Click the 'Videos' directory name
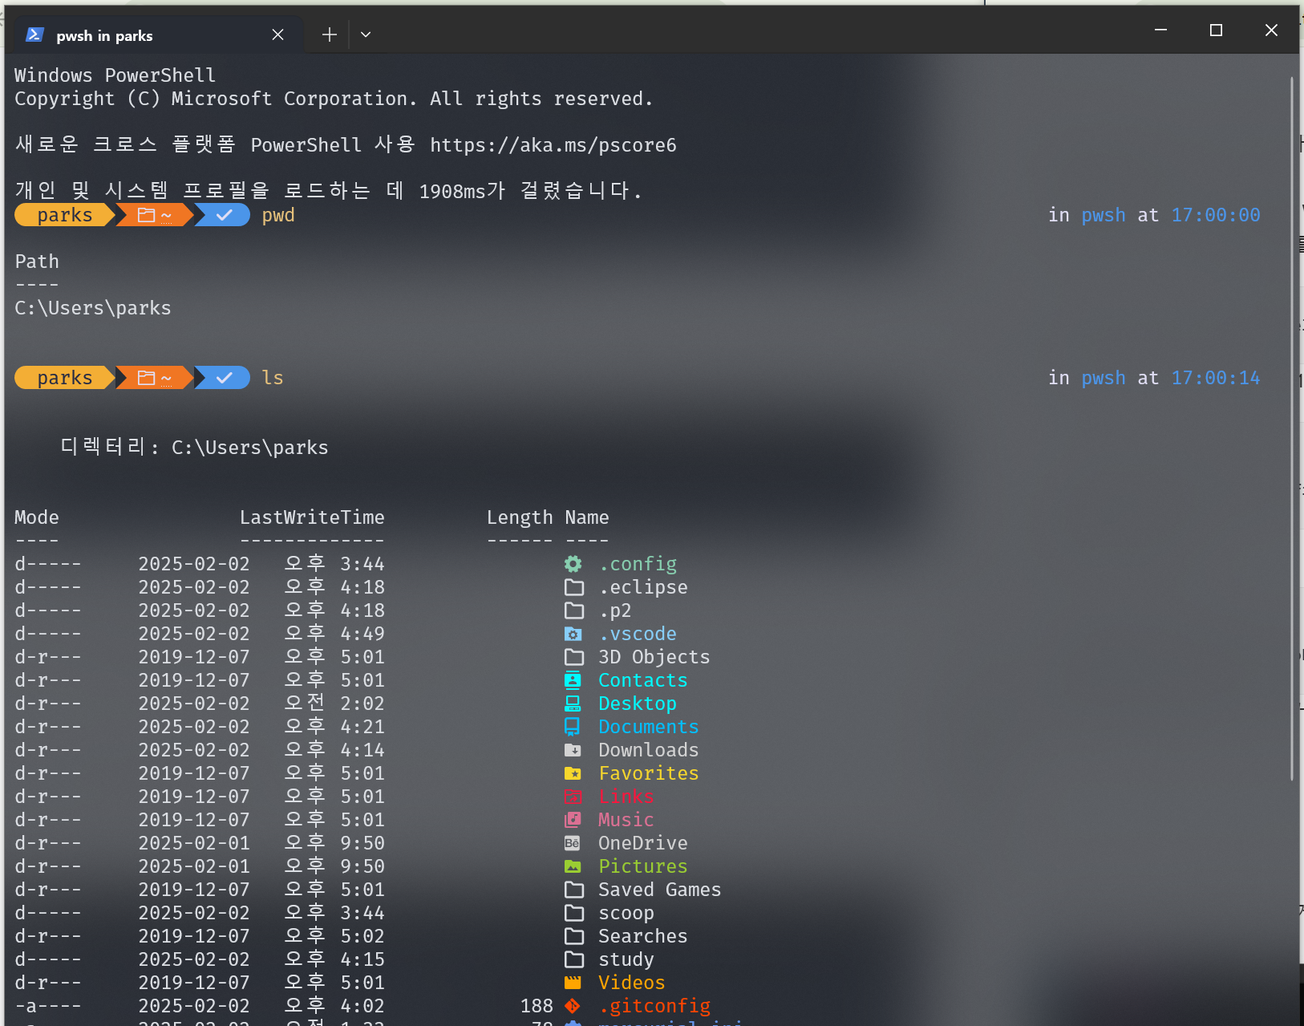The image size is (1304, 1026). point(632,983)
